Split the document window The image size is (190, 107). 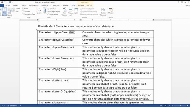76,11
